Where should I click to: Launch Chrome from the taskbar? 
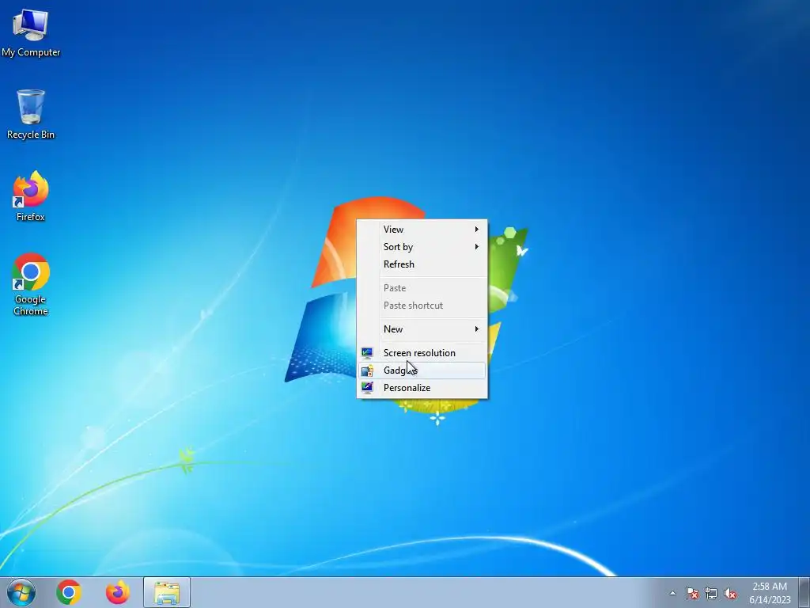69,592
